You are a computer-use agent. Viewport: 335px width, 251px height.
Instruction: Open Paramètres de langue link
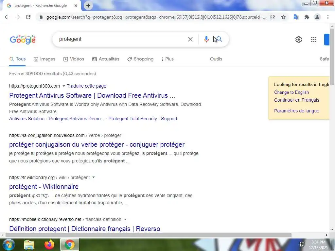click(296, 111)
